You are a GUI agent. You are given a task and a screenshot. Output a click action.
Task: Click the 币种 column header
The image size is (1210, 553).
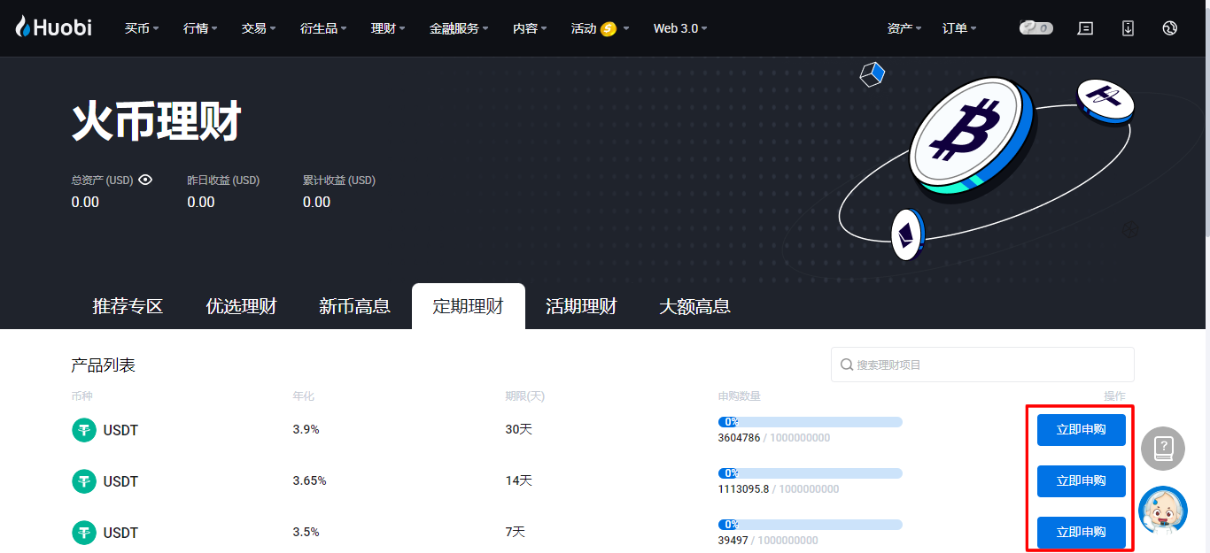82,396
